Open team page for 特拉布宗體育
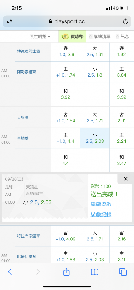This screenshot has width=134, height=290. point(28,236)
